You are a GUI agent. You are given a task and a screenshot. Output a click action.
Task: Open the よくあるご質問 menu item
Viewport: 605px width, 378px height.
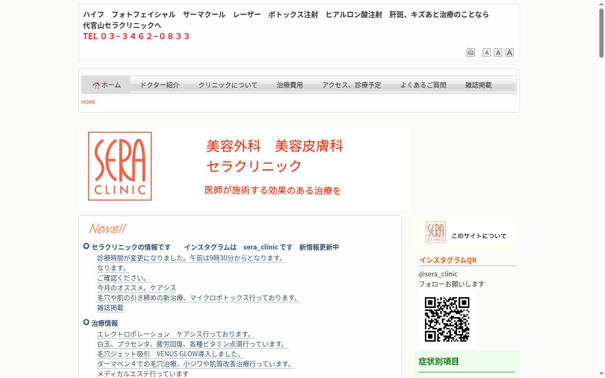423,85
